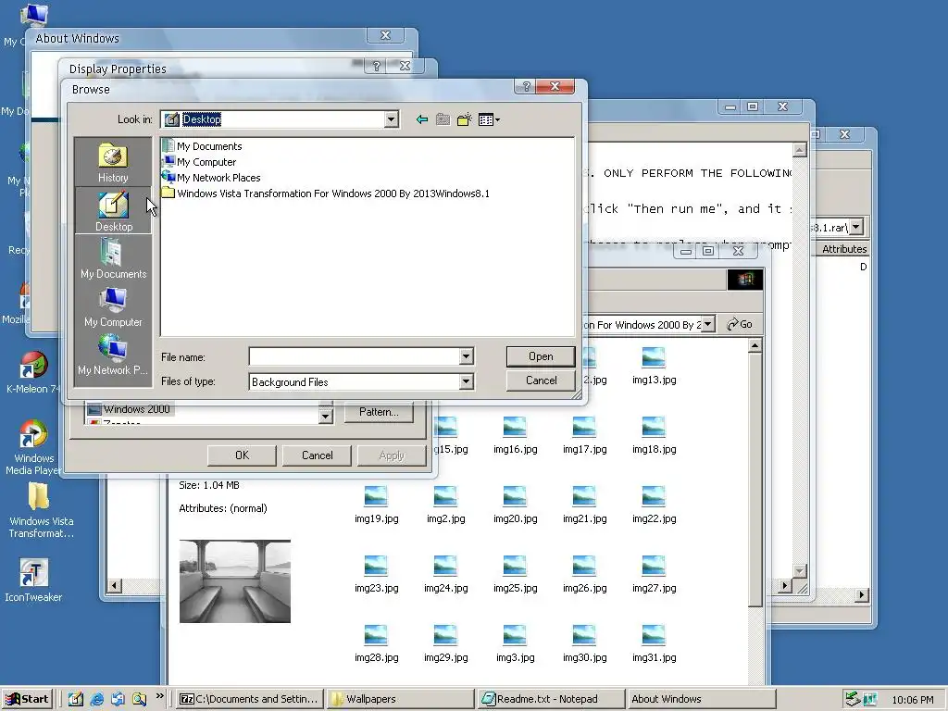The image size is (948, 711).
Task: Click the grayscale preview thumbnail in Wallpapers
Action: pos(234,581)
